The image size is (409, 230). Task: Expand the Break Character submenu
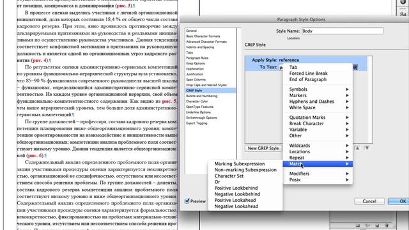coord(318,123)
